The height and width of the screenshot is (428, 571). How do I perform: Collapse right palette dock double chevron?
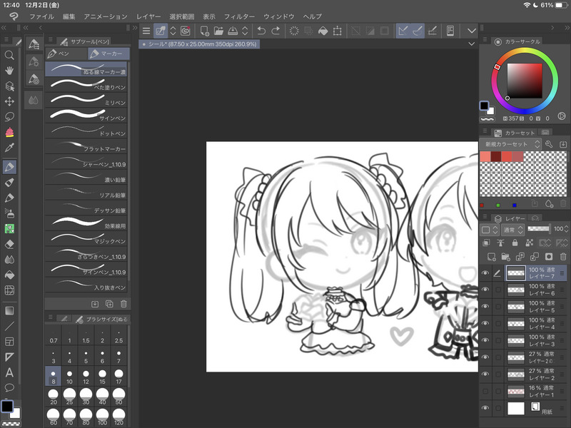[x=567, y=28]
